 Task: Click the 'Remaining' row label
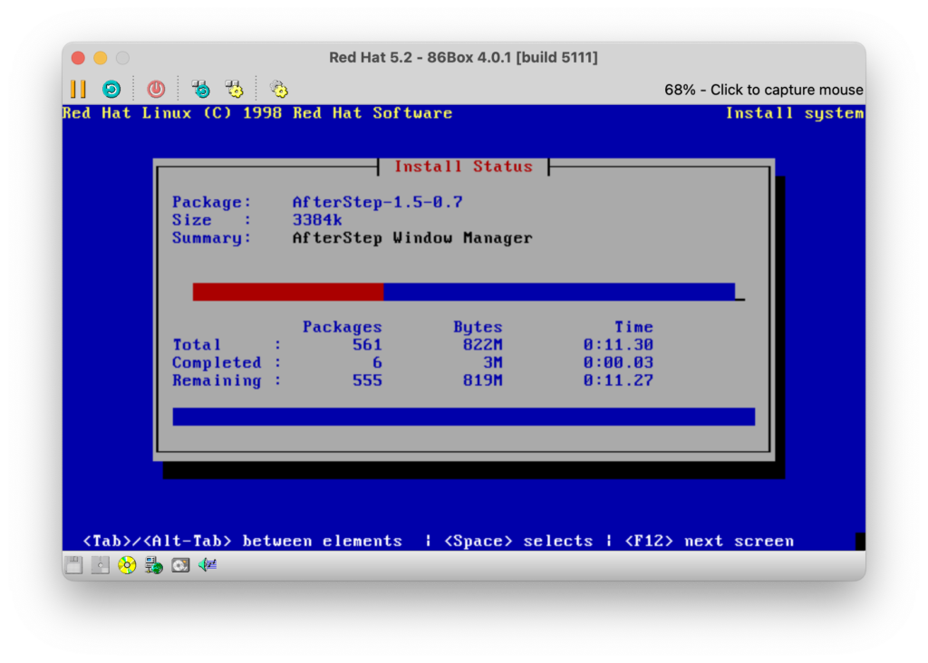point(217,380)
